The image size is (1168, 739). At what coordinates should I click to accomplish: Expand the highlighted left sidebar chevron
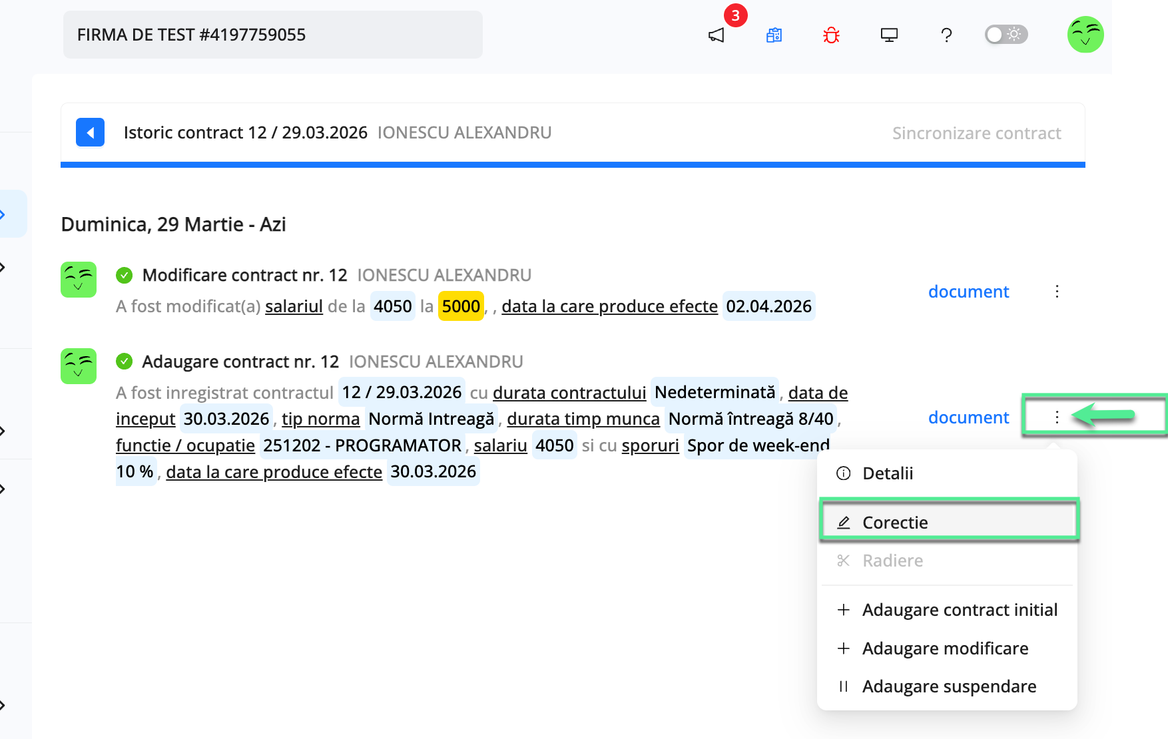(4, 214)
